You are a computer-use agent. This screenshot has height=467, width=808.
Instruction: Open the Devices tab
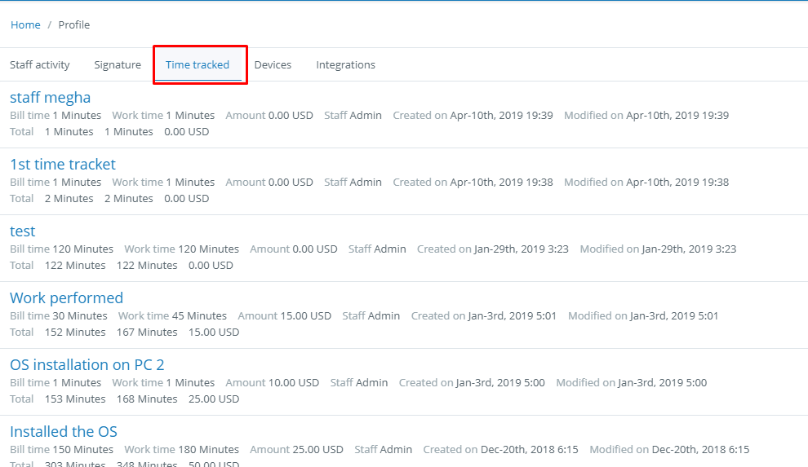[x=273, y=65]
